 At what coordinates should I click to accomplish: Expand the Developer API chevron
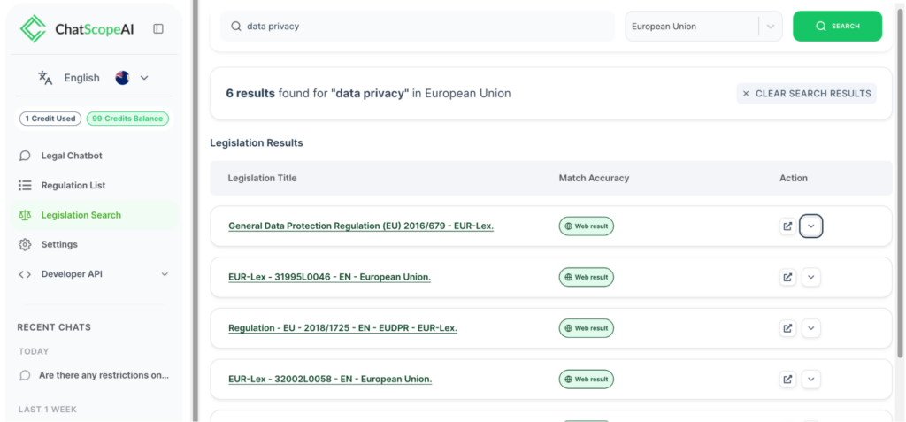point(165,274)
